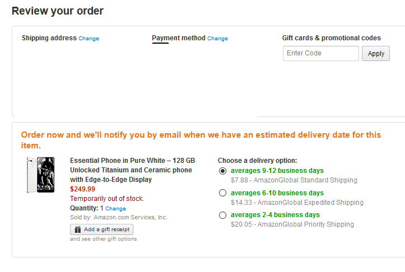This screenshot has height=272, width=405.
Task: Click 'Sold by: Amazon.com Services, Inc.' text
Action: [119, 218]
